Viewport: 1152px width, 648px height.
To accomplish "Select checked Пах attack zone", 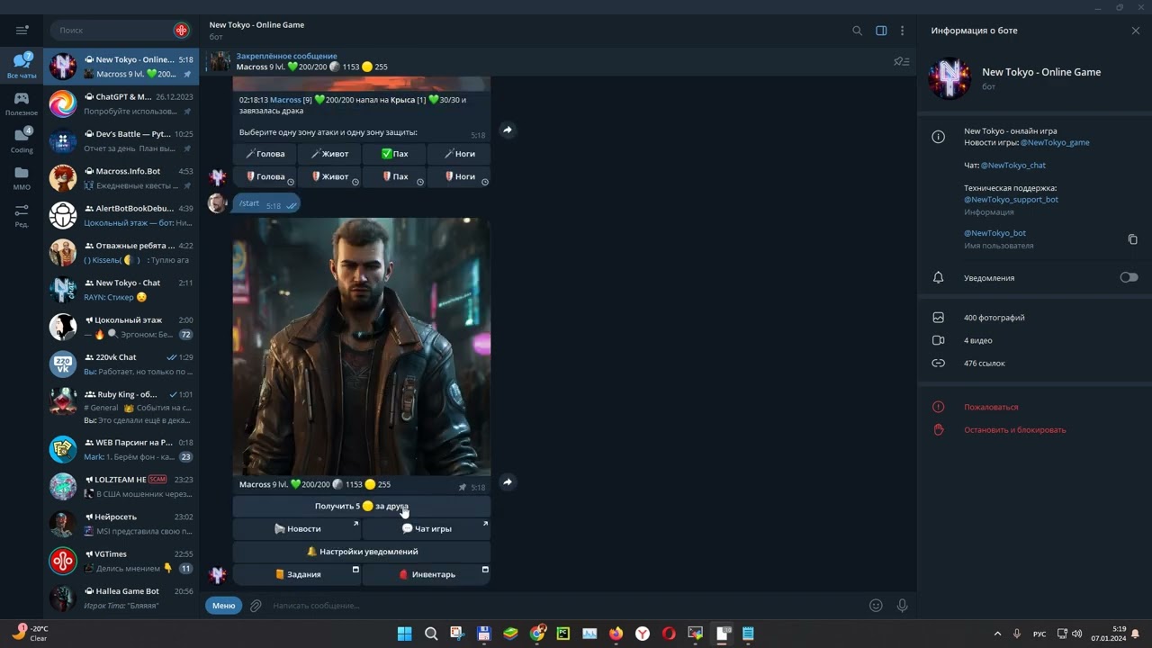I will pyautogui.click(x=394, y=154).
